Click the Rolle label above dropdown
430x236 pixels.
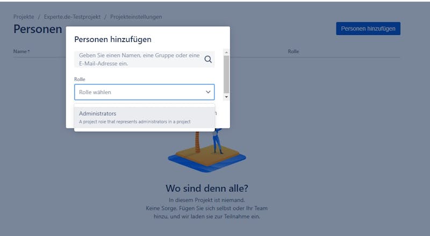tap(80, 79)
